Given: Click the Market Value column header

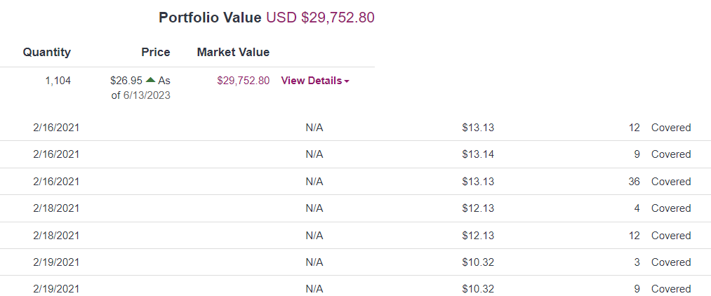Looking at the screenshot, I should [233, 52].
